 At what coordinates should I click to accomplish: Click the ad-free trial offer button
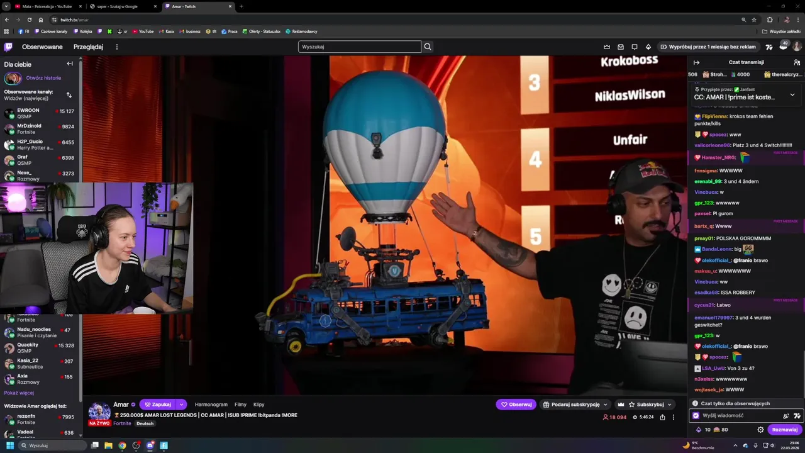pyautogui.click(x=708, y=47)
